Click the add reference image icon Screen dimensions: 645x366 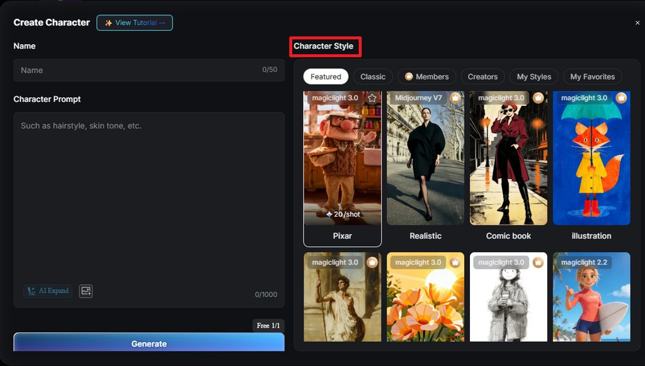coord(86,291)
